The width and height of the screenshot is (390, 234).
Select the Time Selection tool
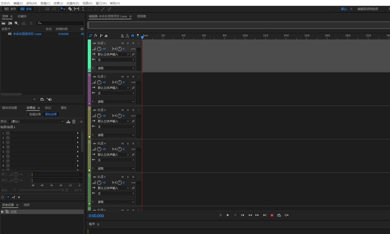click(83, 9)
